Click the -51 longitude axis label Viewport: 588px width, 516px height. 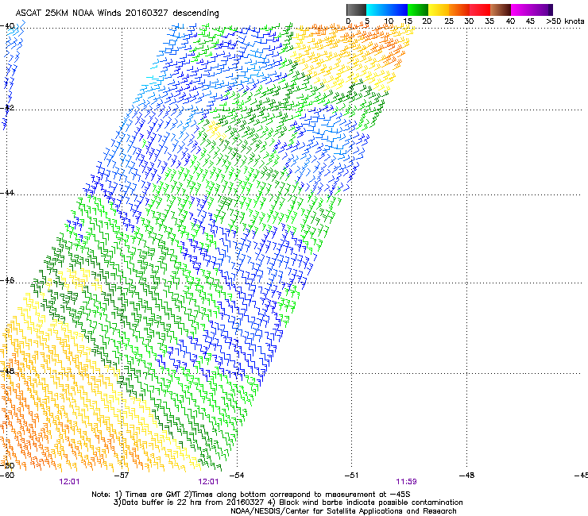pyautogui.click(x=351, y=476)
